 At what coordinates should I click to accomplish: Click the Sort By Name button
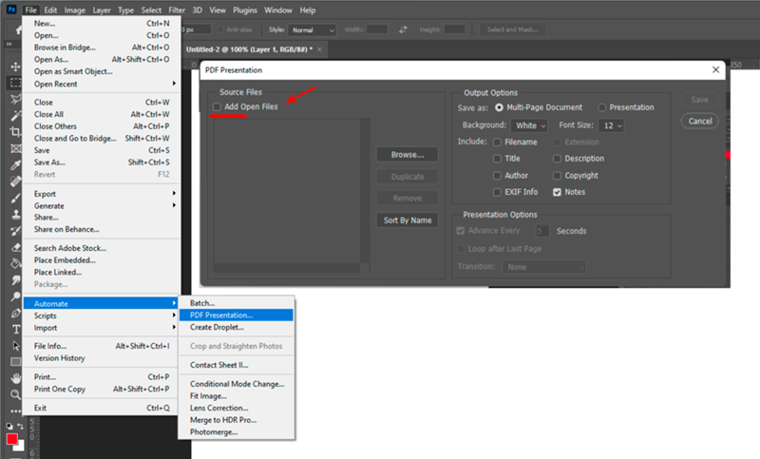(408, 220)
